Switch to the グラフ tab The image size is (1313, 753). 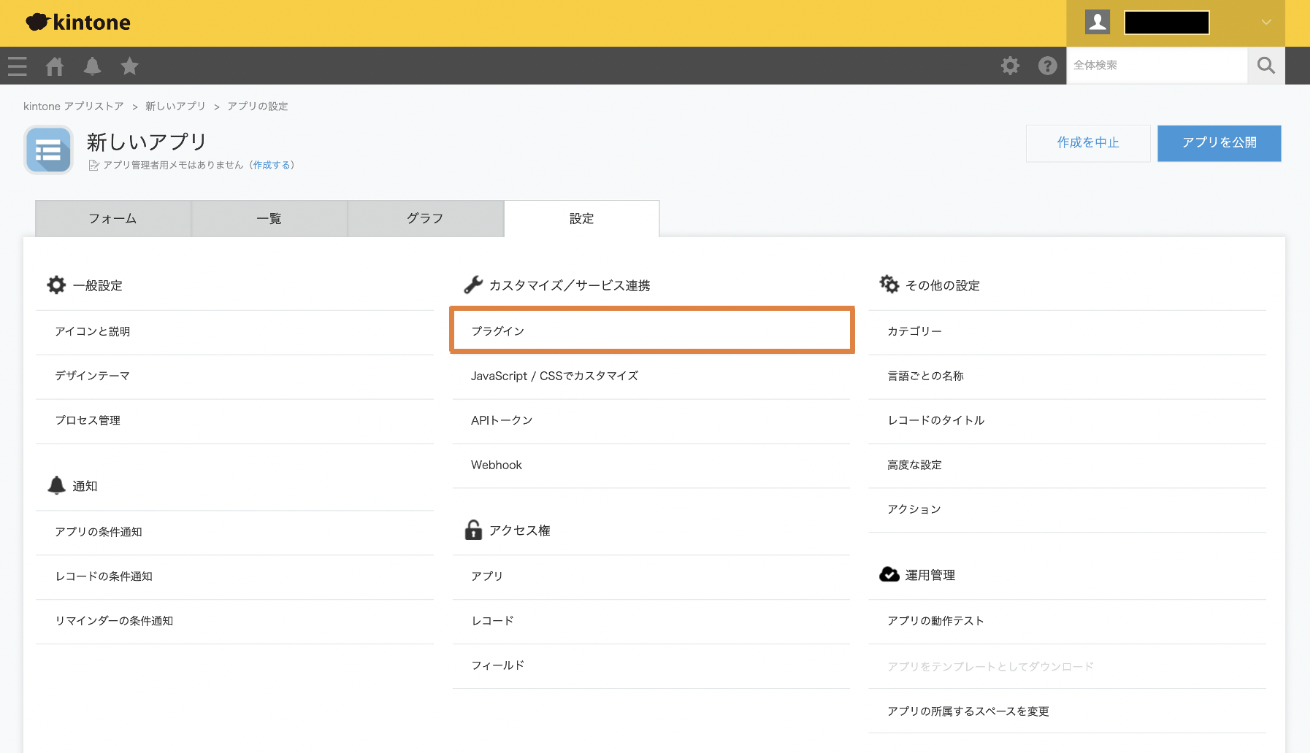[x=425, y=218]
